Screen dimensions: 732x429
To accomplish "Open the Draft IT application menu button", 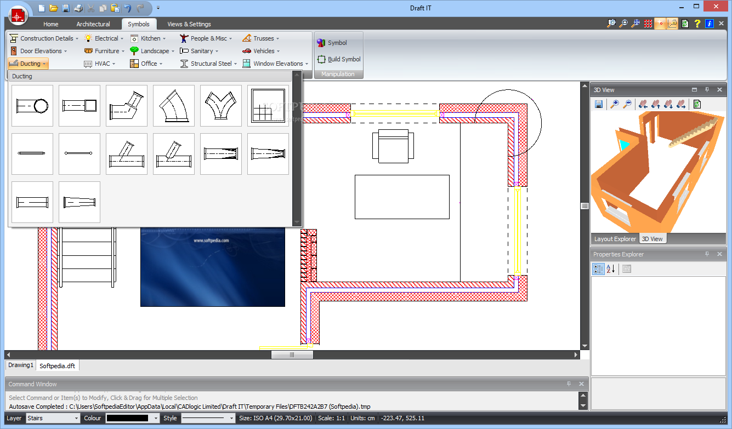I will pyautogui.click(x=18, y=16).
